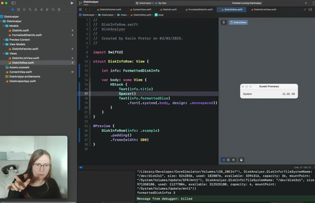
Task: Open the Report navigator
Action: [59, 10]
